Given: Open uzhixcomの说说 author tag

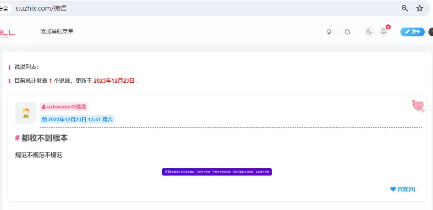Looking at the screenshot, I should tap(64, 107).
